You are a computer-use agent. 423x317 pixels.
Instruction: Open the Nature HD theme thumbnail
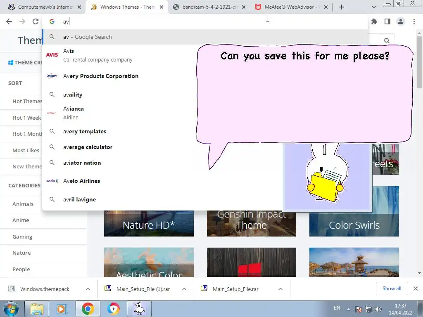(149, 223)
